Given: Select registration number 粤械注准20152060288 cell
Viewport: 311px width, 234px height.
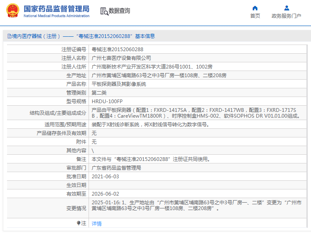Looking at the screenshot, I should pos(117,49).
